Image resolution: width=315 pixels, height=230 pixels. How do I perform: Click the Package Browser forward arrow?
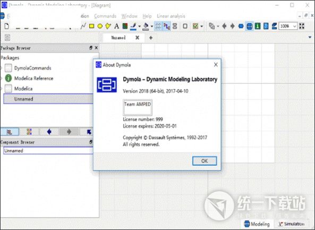[69, 132]
